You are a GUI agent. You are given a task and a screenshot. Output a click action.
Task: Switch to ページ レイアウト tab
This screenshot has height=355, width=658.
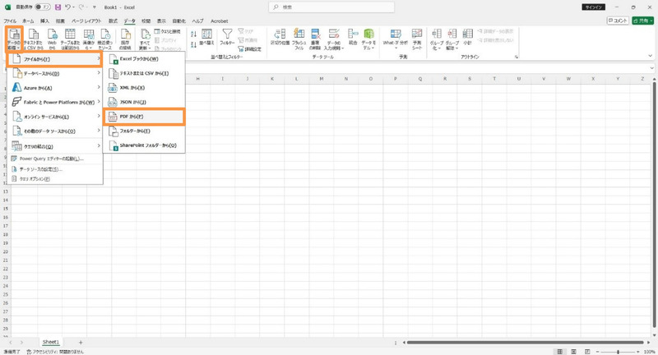(86, 21)
